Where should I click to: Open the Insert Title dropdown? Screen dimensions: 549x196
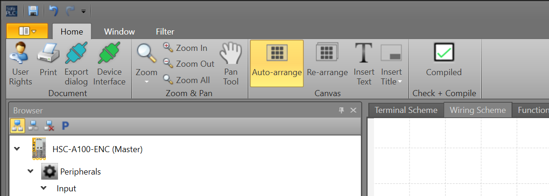[x=391, y=64]
